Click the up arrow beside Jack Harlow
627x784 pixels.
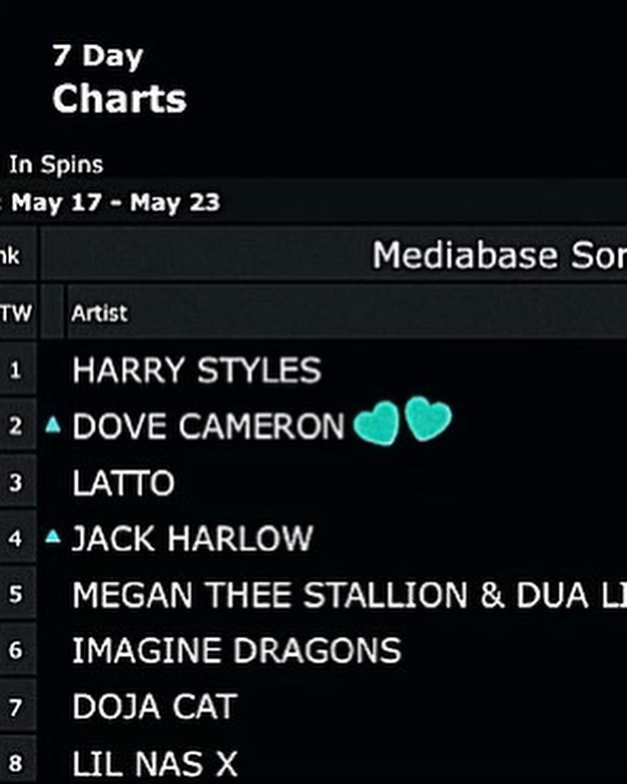pos(53,537)
